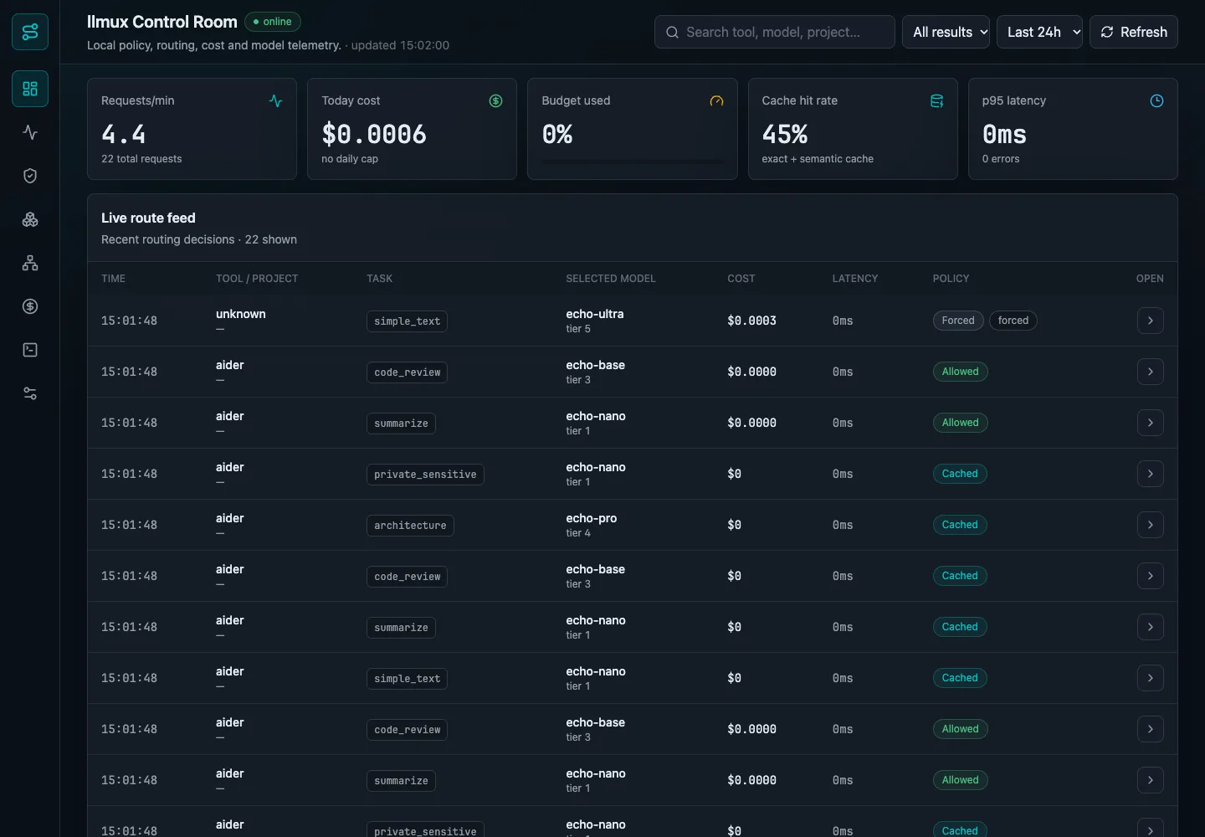Click the exact + semantic cache label

[x=818, y=159]
